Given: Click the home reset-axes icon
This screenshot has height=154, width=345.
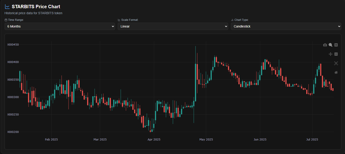Looking at the screenshot, I should pos(336,72).
